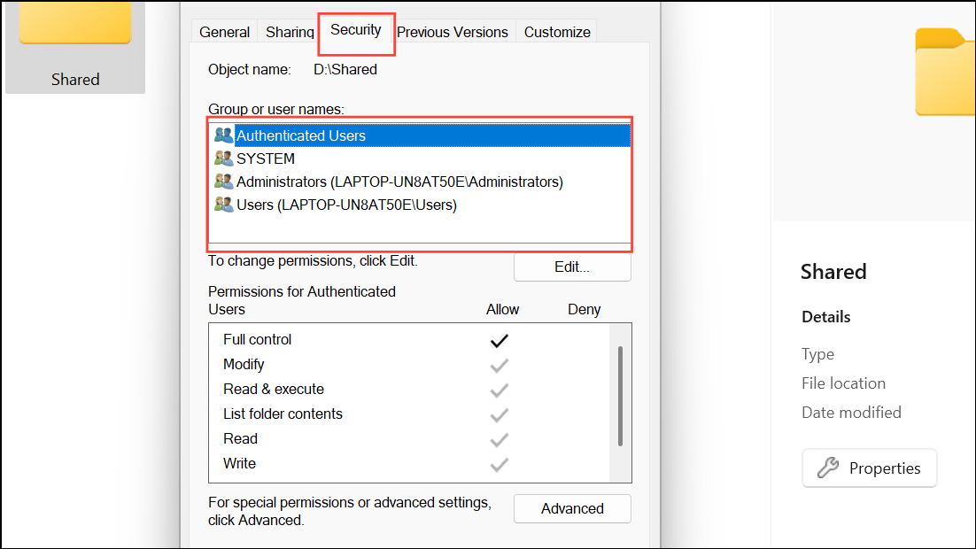Click the SYSTEM group icon

coord(223,159)
